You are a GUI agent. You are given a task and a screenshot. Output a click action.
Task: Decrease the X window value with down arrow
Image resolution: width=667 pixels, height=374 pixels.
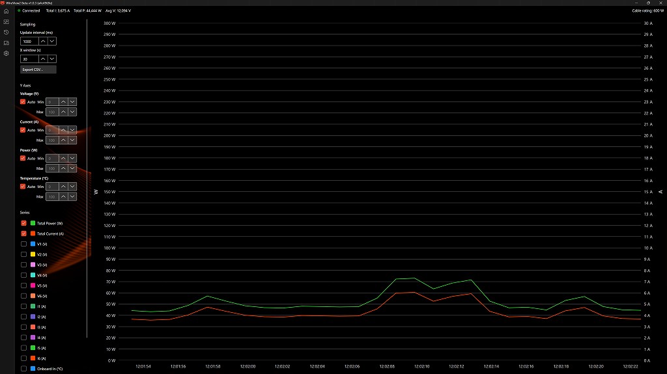[52, 59]
